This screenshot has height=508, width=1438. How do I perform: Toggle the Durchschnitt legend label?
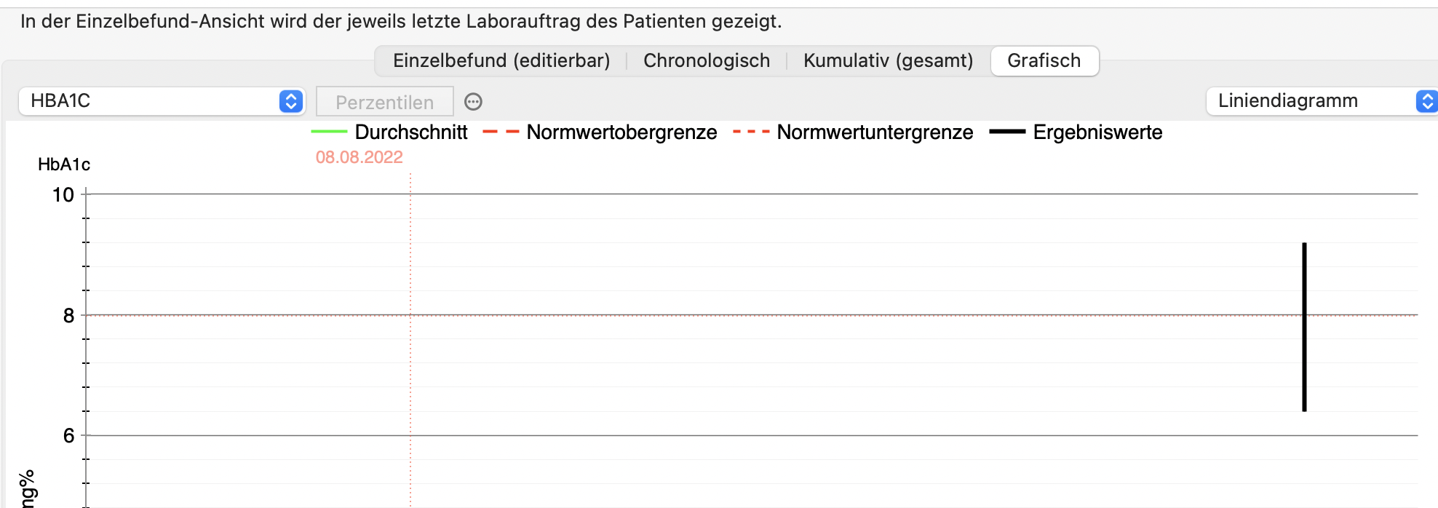411,132
